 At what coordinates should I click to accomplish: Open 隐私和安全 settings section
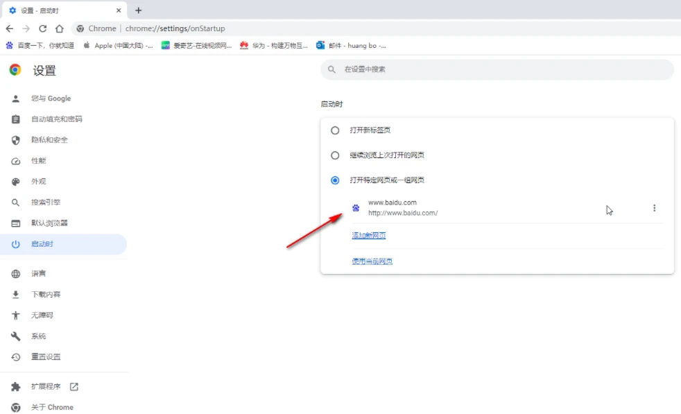click(63, 140)
